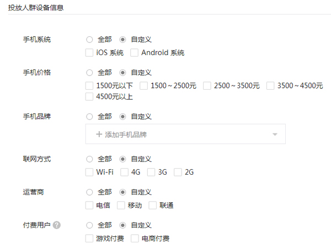Check the 3500~4500元 price option
Screen dimensions: 331x249
tap(270, 85)
